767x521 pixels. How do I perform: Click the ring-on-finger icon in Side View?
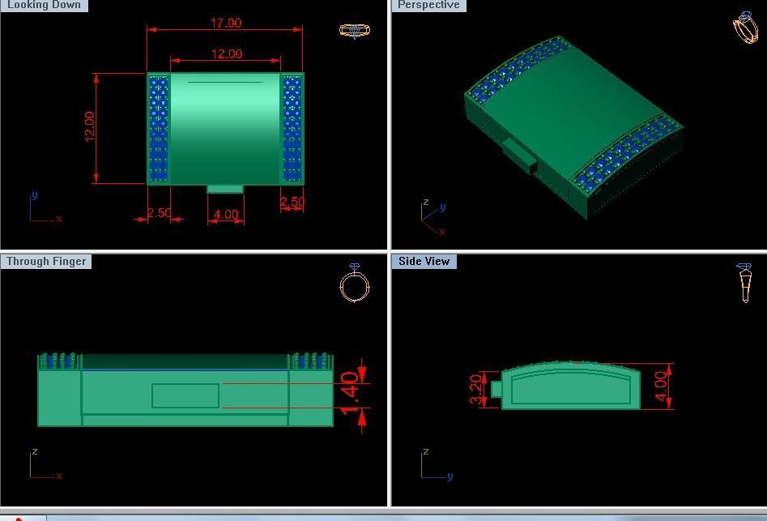744,283
